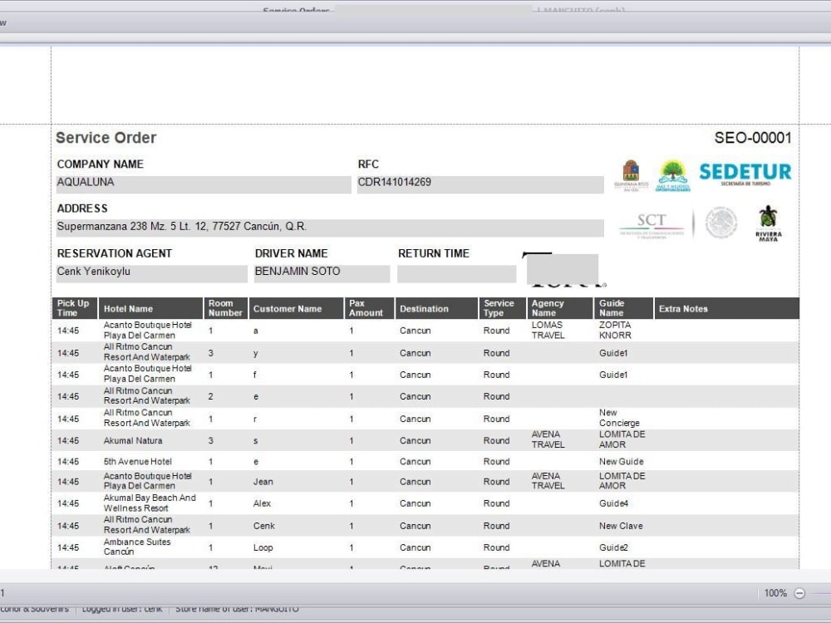This screenshot has width=831, height=623.
Task: Click the COMPANY NAME field showing AQUALUNA
Action: pyautogui.click(x=203, y=184)
